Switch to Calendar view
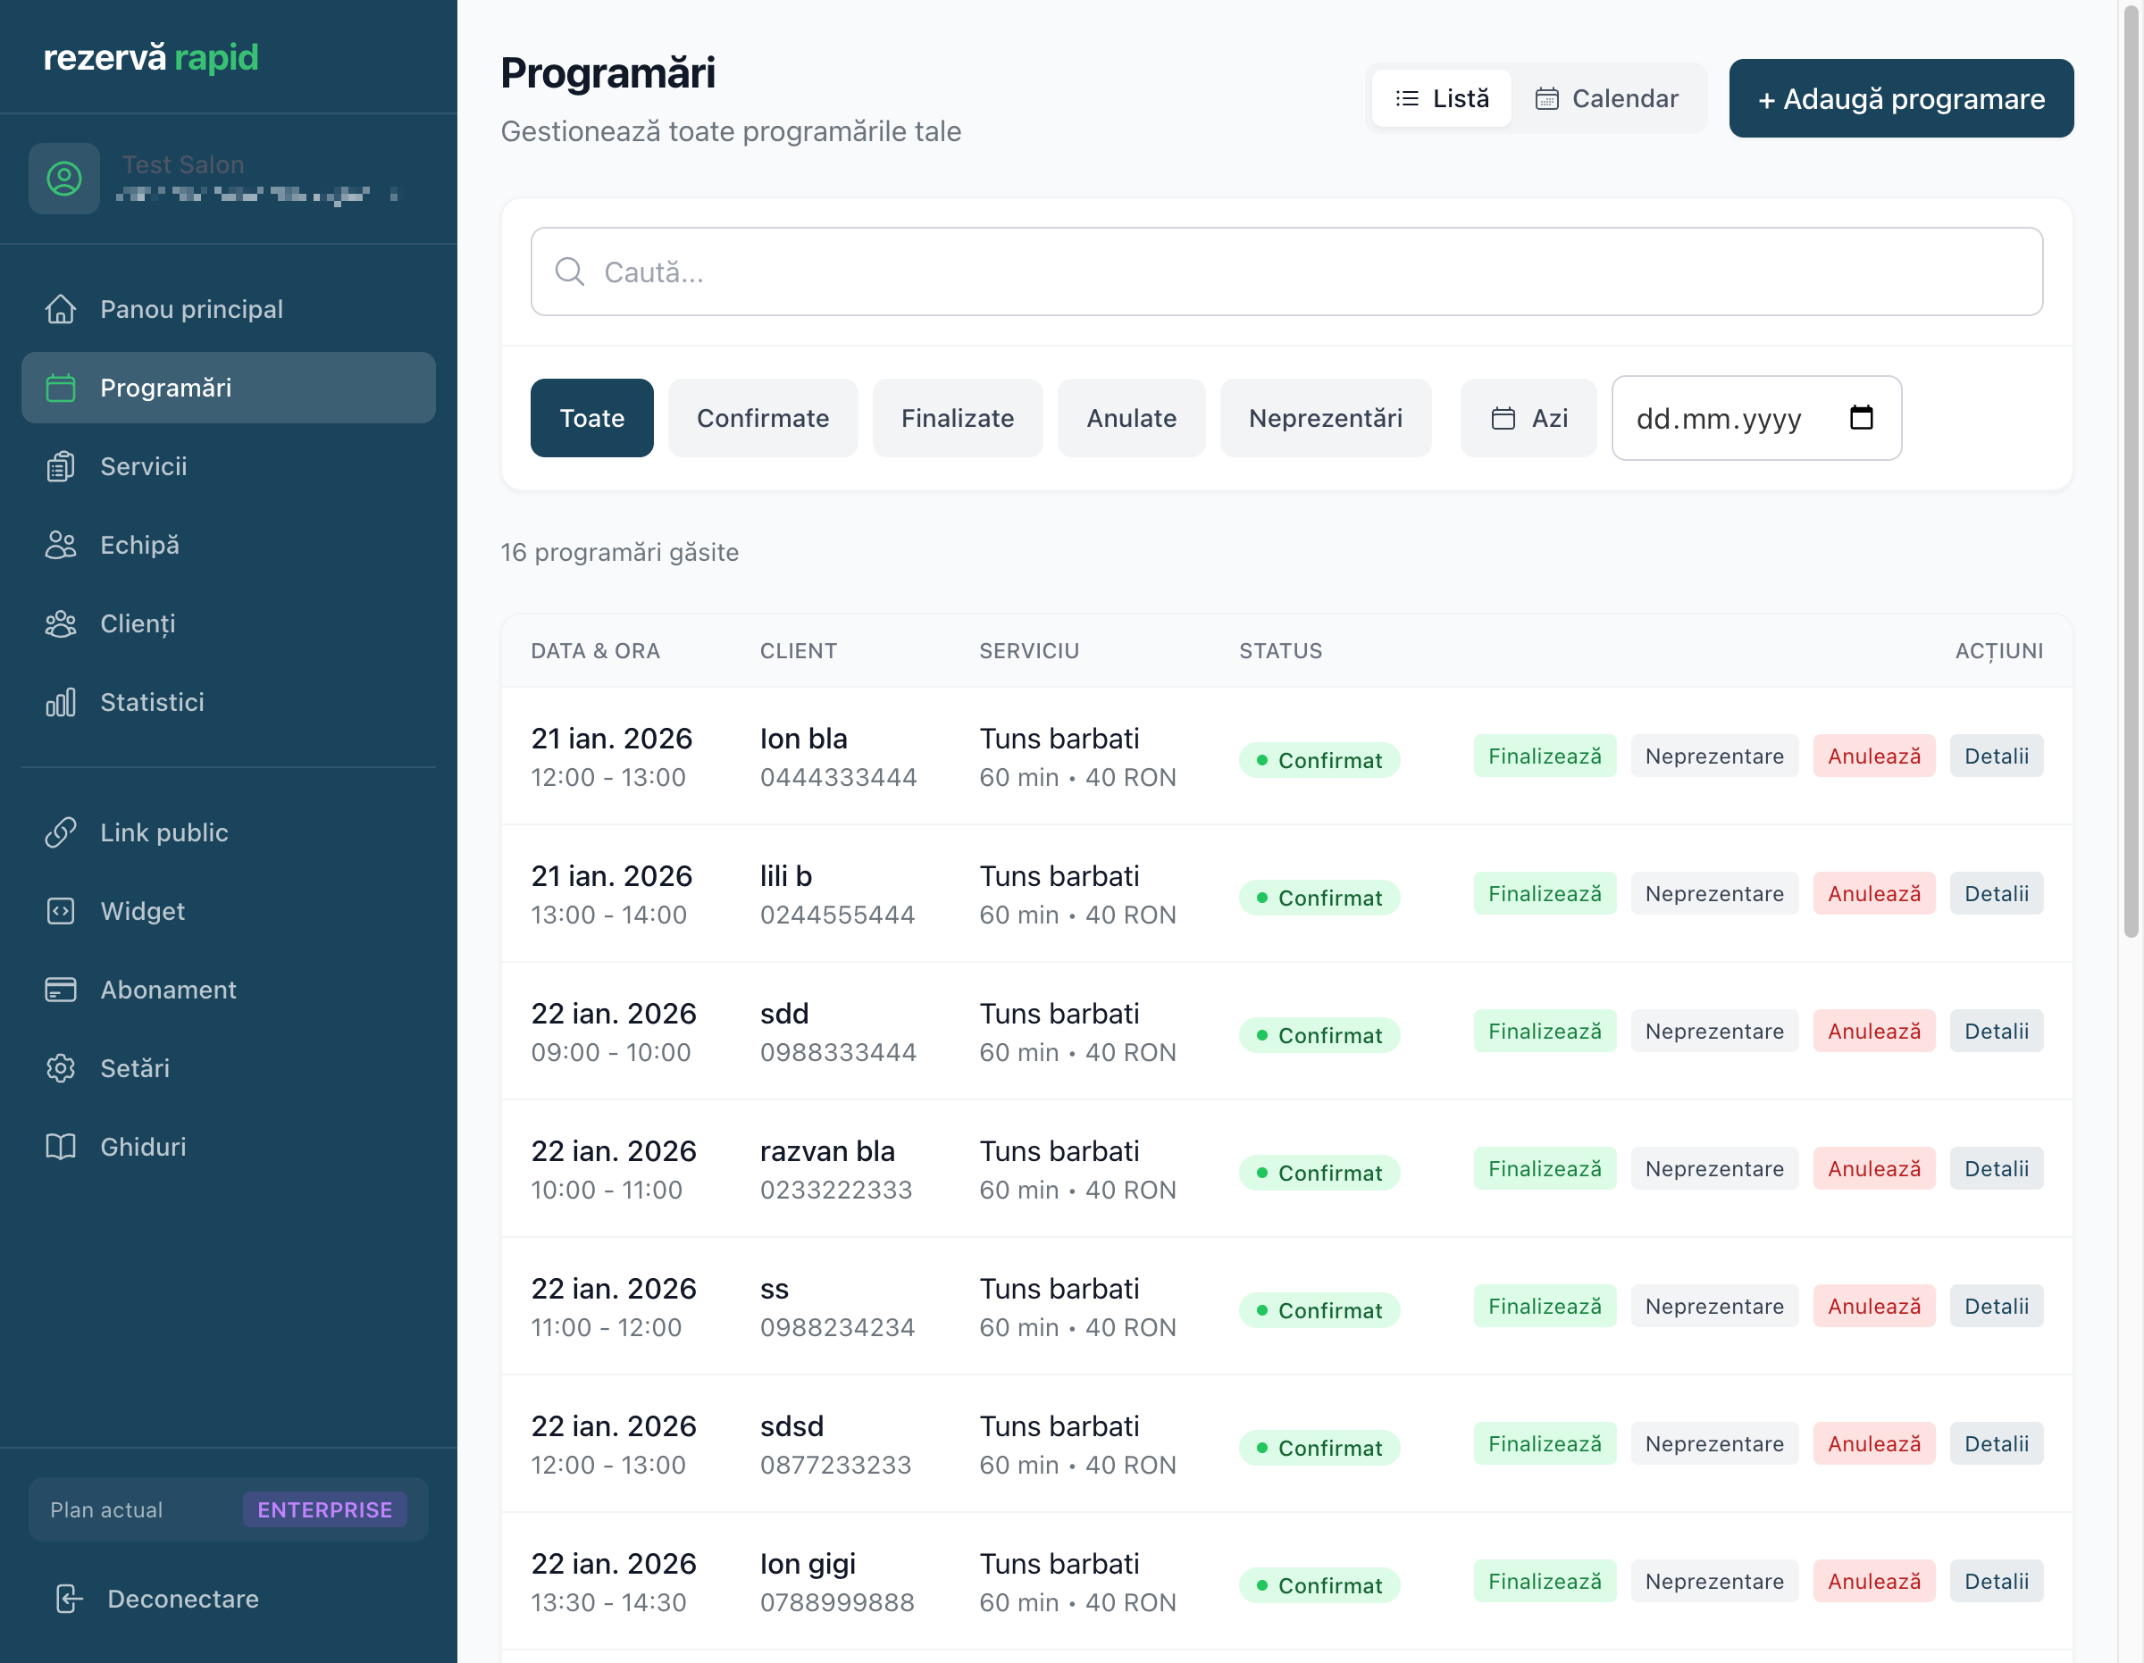Screen dimensions: 2144x1663 click(1607, 98)
